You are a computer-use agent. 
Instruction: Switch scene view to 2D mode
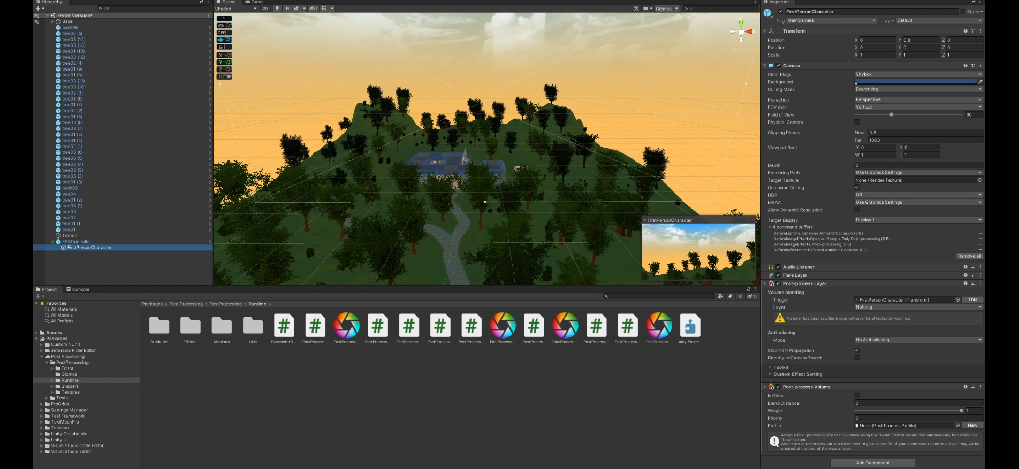pyautogui.click(x=265, y=9)
